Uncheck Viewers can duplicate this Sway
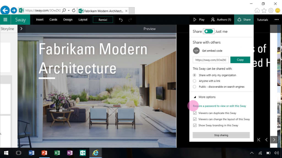 [195, 113]
